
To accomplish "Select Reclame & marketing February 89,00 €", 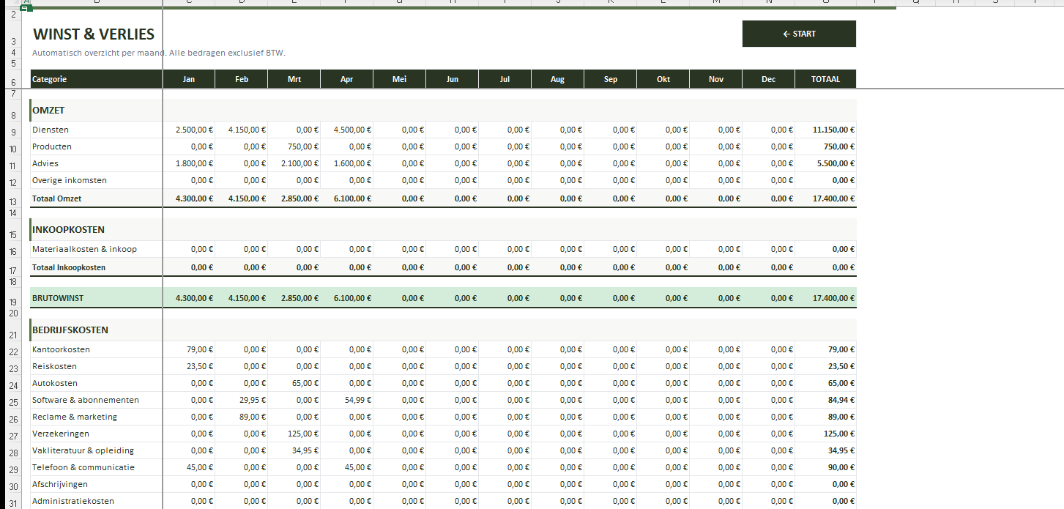I will 252,417.
